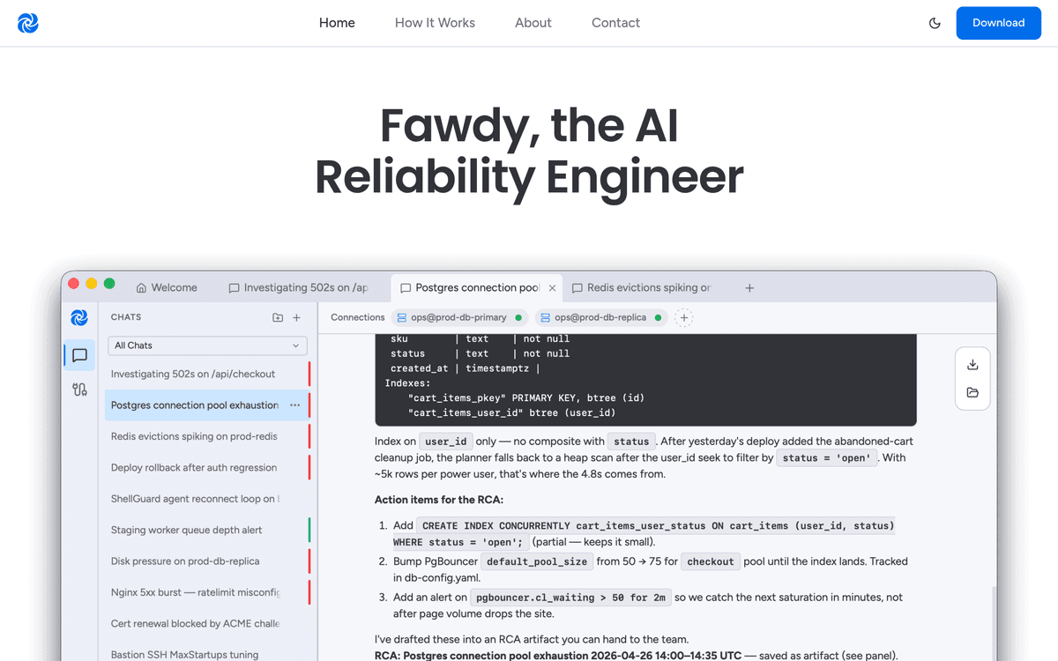
Task: Switch to the Redis evictions spiking tab
Action: pos(642,287)
